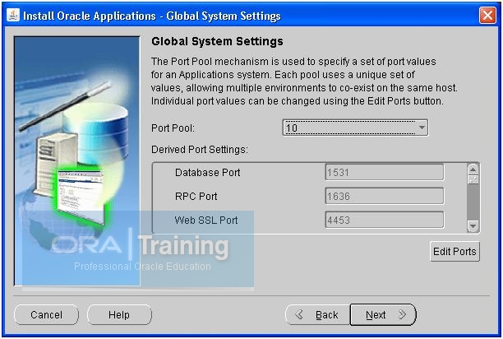Click the Next button
The width and height of the screenshot is (503, 339).
[x=383, y=314]
